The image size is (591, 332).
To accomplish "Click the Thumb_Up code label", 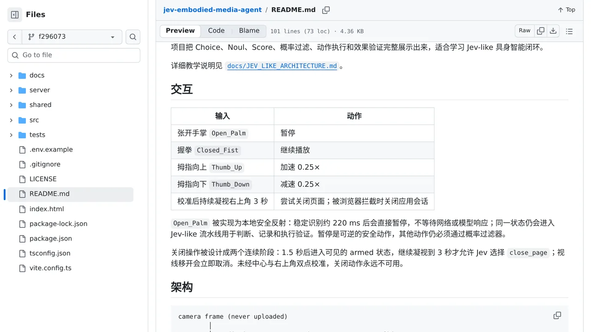I will point(227,167).
